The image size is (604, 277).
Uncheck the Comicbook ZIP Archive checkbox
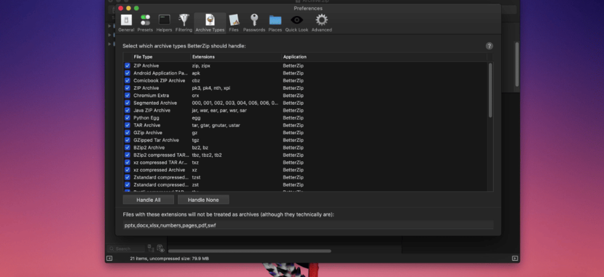(127, 81)
